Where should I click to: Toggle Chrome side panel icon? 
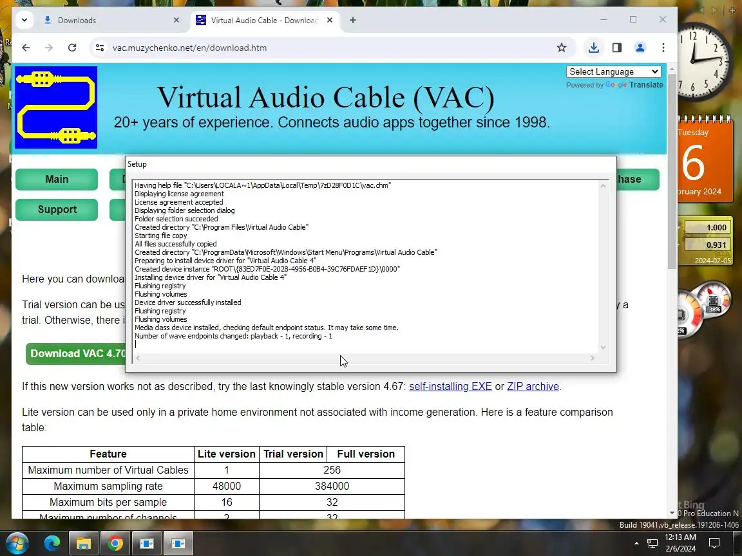pyautogui.click(x=616, y=48)
